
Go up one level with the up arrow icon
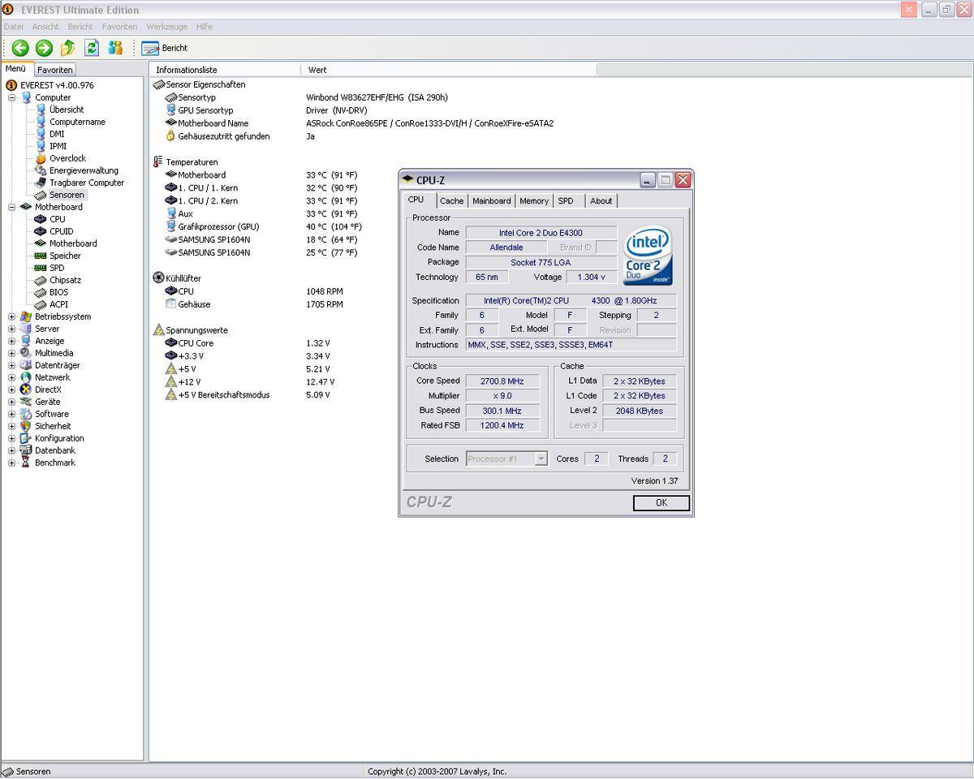pos(68,48)
